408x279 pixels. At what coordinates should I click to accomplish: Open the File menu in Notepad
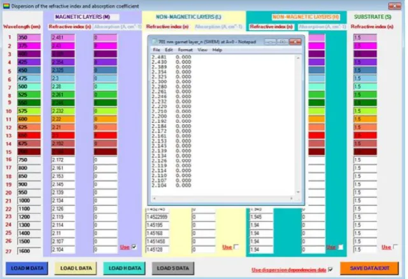pos(157,50)
